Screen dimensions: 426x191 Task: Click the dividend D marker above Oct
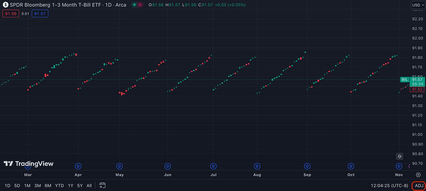tap(351, 166)
